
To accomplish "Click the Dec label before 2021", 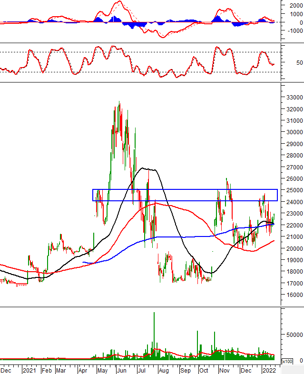I will pyautogui.click(x=6, y=370).
